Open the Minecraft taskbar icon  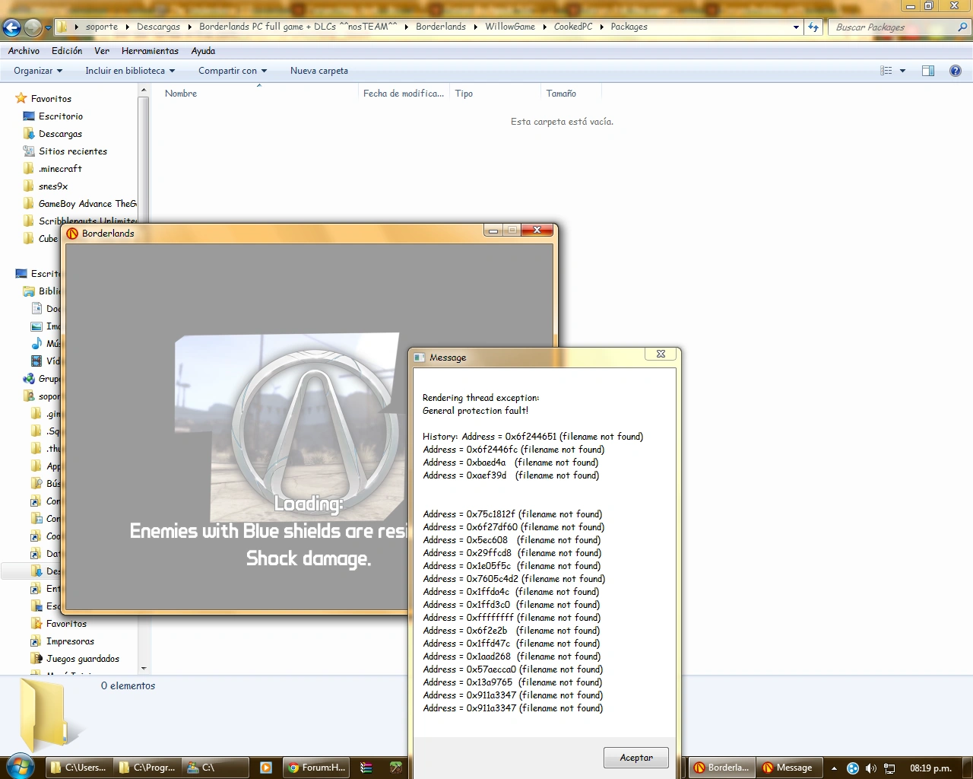pyautogui.click(x=395, y=768)
